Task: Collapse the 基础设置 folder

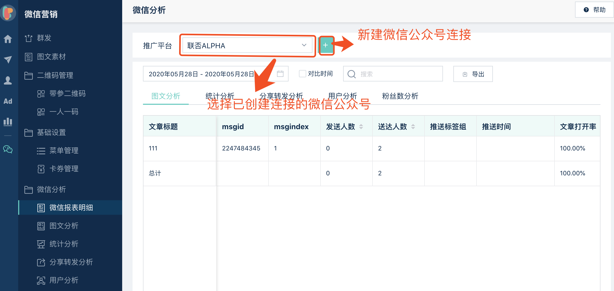Action: click(x=51, y=133)
